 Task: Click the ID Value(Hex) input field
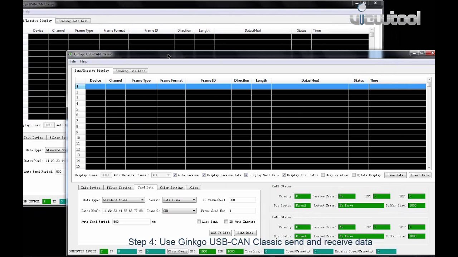click(242, 200)
